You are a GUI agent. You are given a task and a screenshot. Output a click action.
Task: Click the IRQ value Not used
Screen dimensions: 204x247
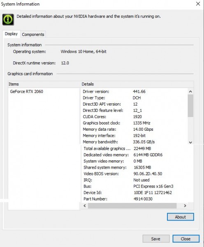tap(141, 180)
